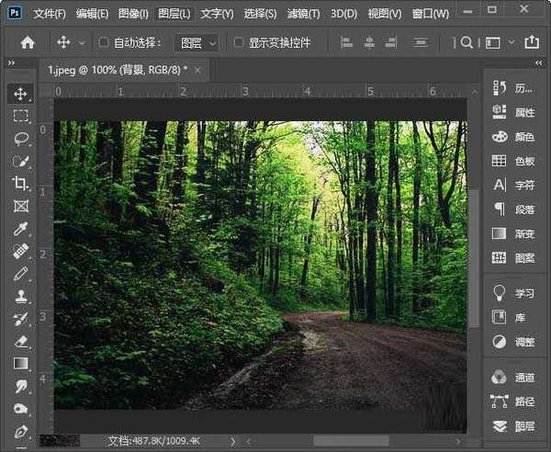The width and height of the screenshot is (551, 452).
Task: Pick the Eyedropper tool
Action: 20,228
